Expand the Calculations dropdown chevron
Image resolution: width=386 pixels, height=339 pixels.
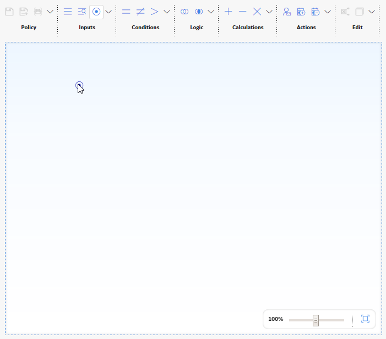[269, 12]
